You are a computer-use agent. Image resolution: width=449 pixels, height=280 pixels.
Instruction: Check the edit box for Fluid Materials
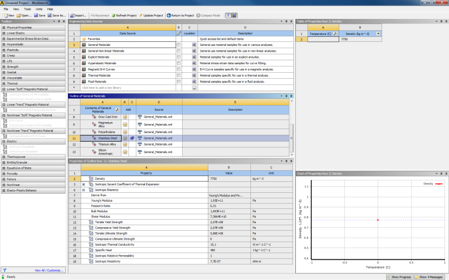click(179, 82)
